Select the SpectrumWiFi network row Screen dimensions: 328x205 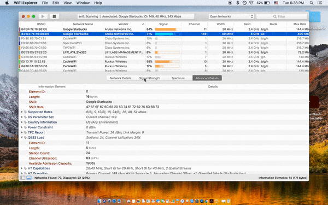click(164, 43)
